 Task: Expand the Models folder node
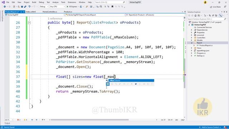pos(192,40)
